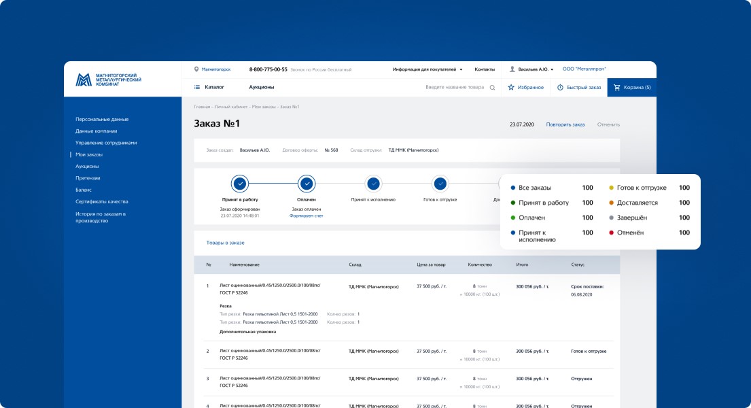
Task: Expand Информация для покупателей dropdown
Action: point(427,69)
